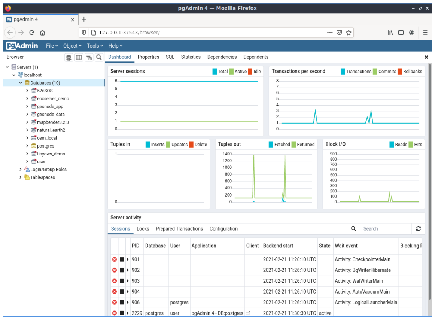Collapse the localhost server node
The image size is (435, 319).
pyautogui.click(x=14, y=75)
